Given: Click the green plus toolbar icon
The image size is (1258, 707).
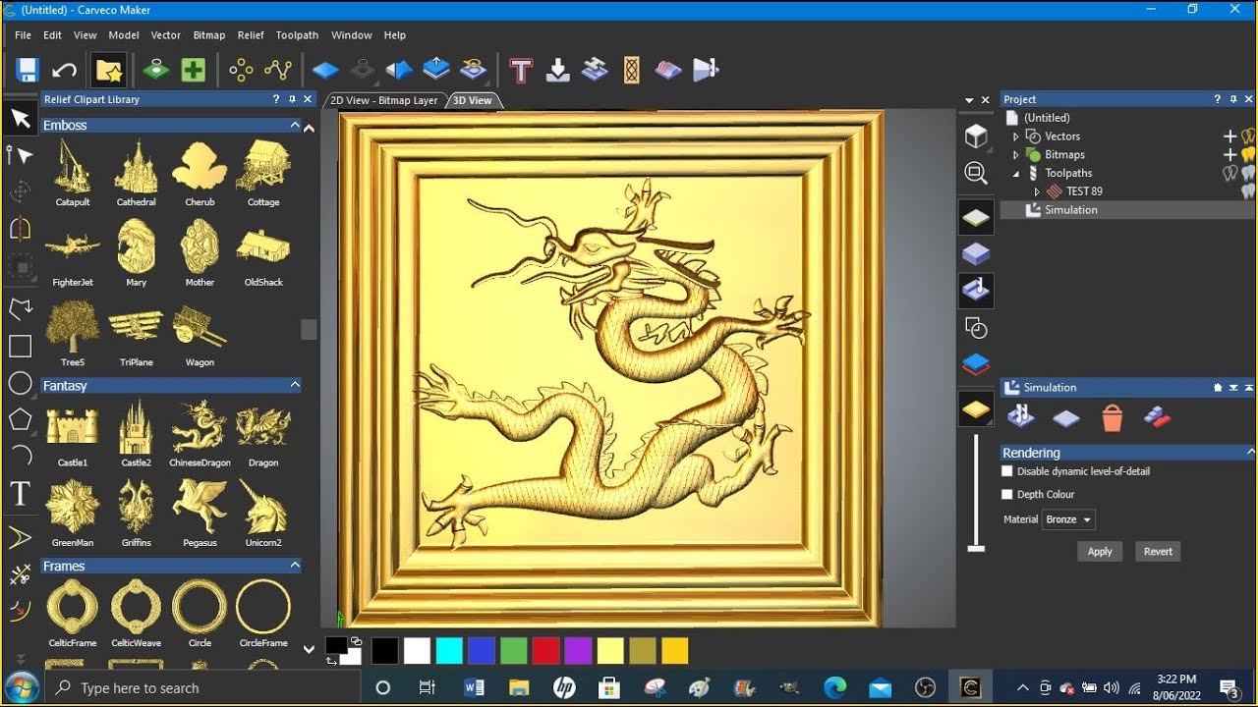Looking at the screenshot, I should 194,70.
